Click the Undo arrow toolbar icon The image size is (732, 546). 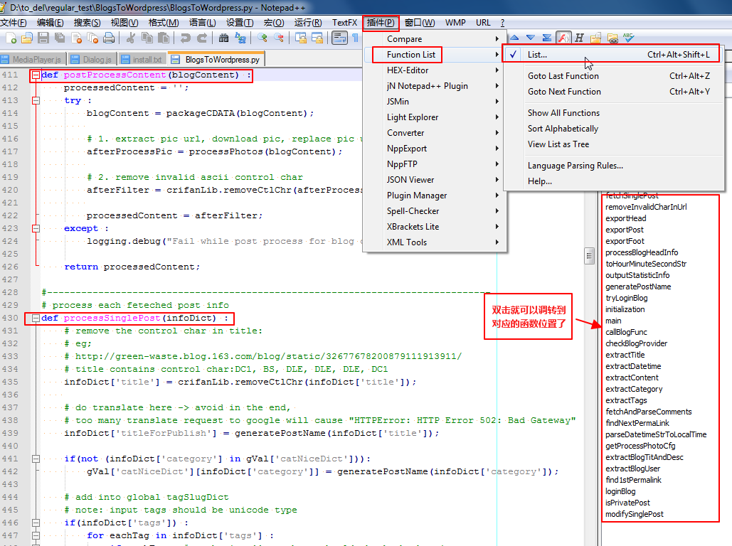[186, 38]
